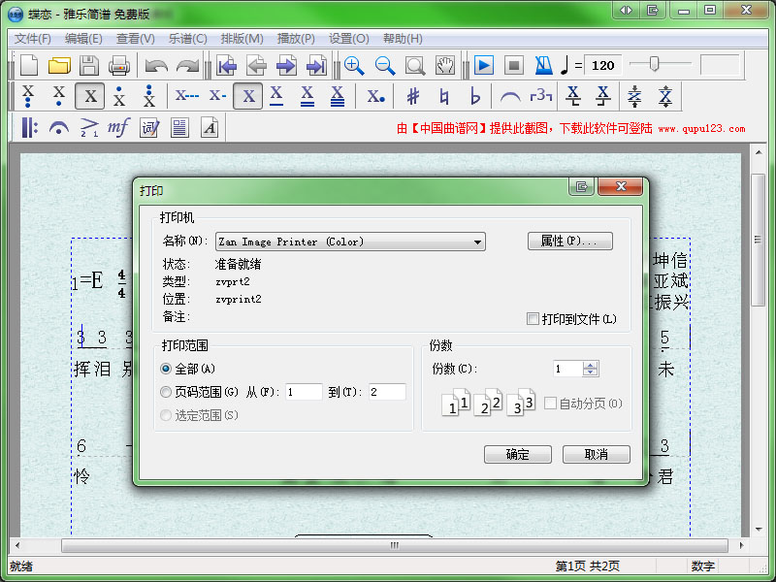Click the Play button in the toolbar
776x582 pixels.
(484, 66)
